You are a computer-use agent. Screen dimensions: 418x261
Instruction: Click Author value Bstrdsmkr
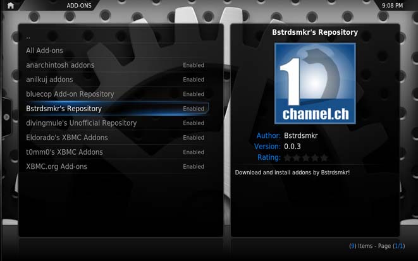tap(301, 136)
